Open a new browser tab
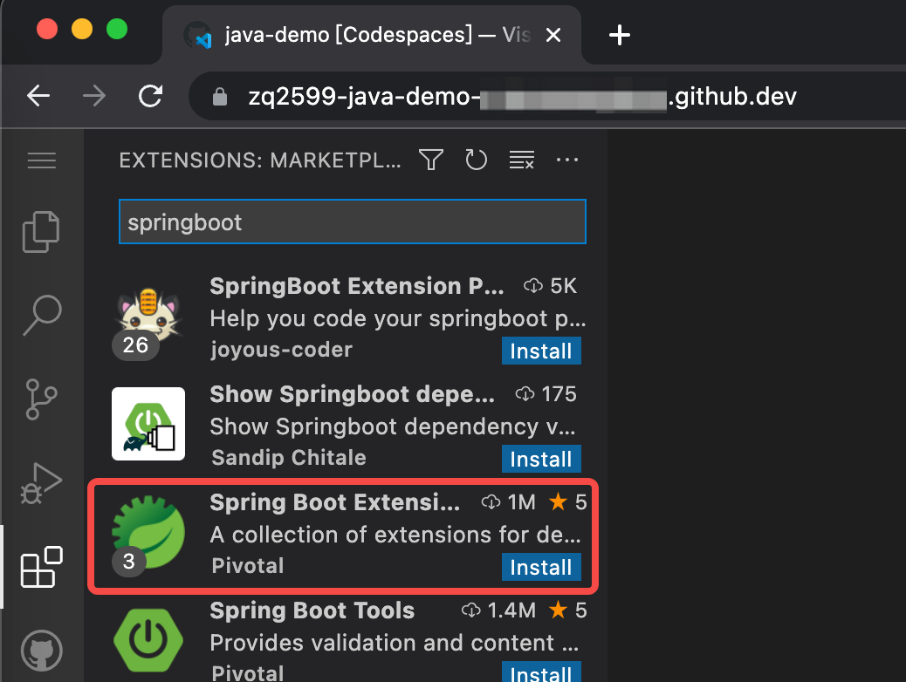 [x=620, y=35]
